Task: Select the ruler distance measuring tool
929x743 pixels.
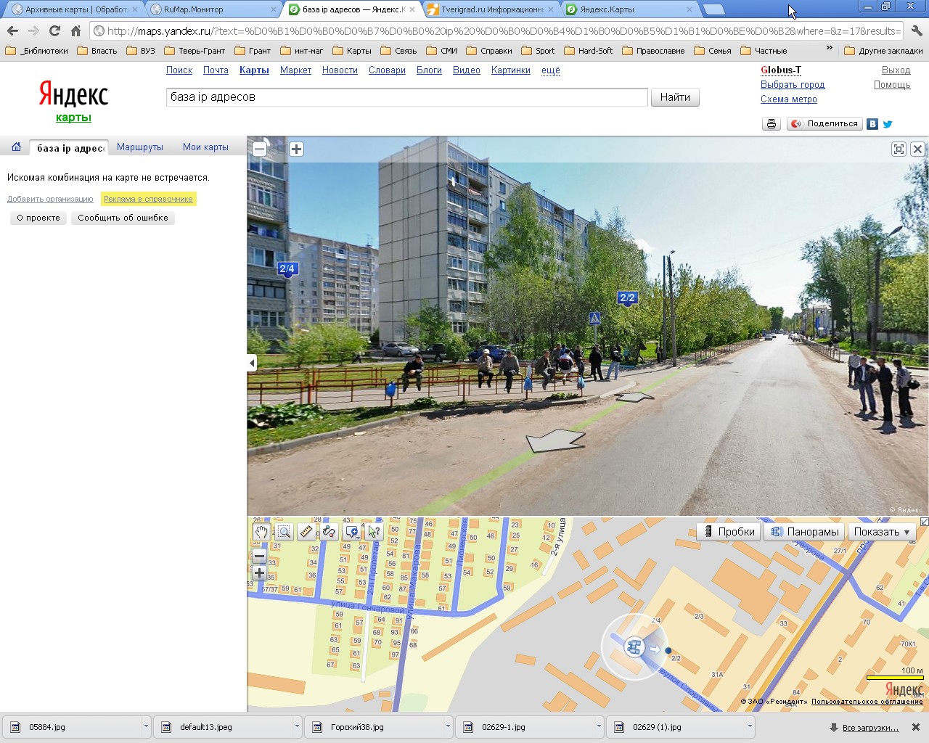Action: [x=306, y=532]
